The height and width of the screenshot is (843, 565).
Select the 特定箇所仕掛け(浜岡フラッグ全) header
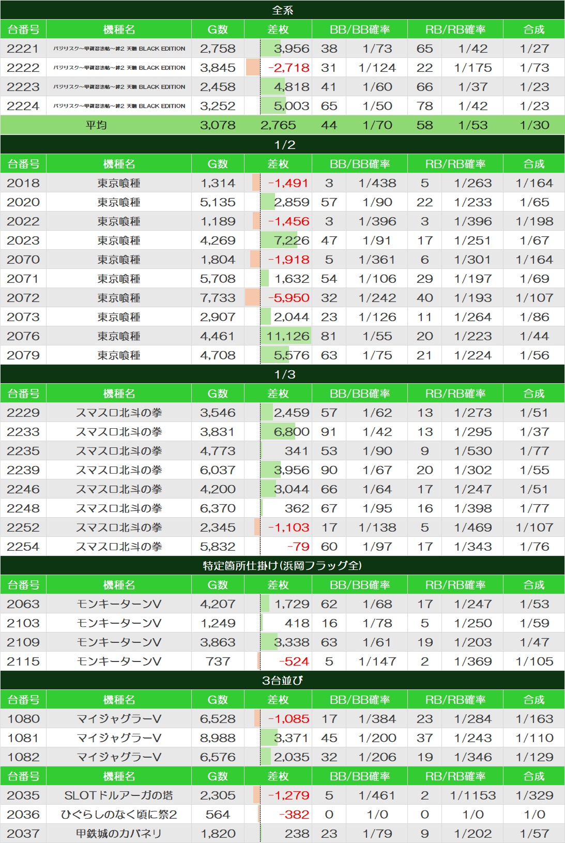point(282,565)
